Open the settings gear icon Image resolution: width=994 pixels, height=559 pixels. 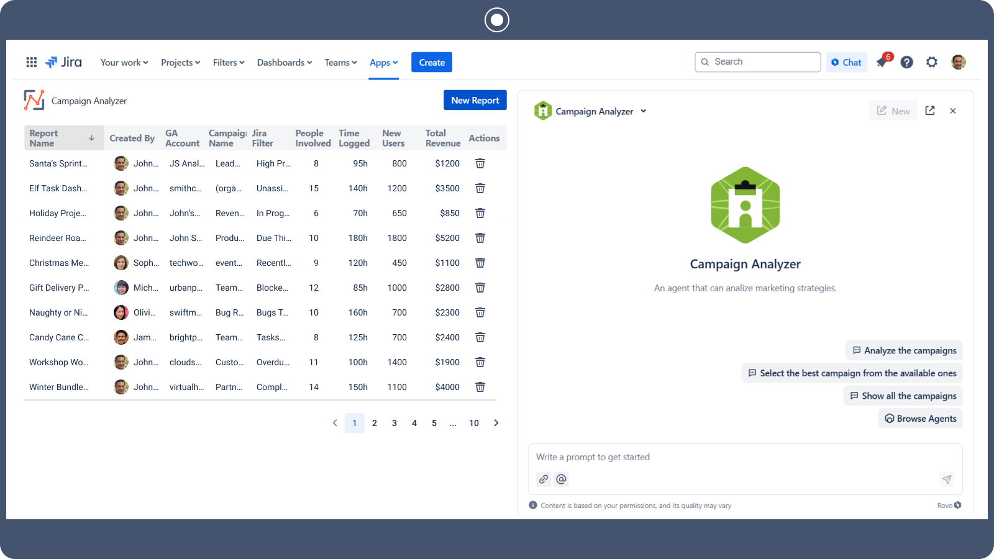[x=932, y=62]
